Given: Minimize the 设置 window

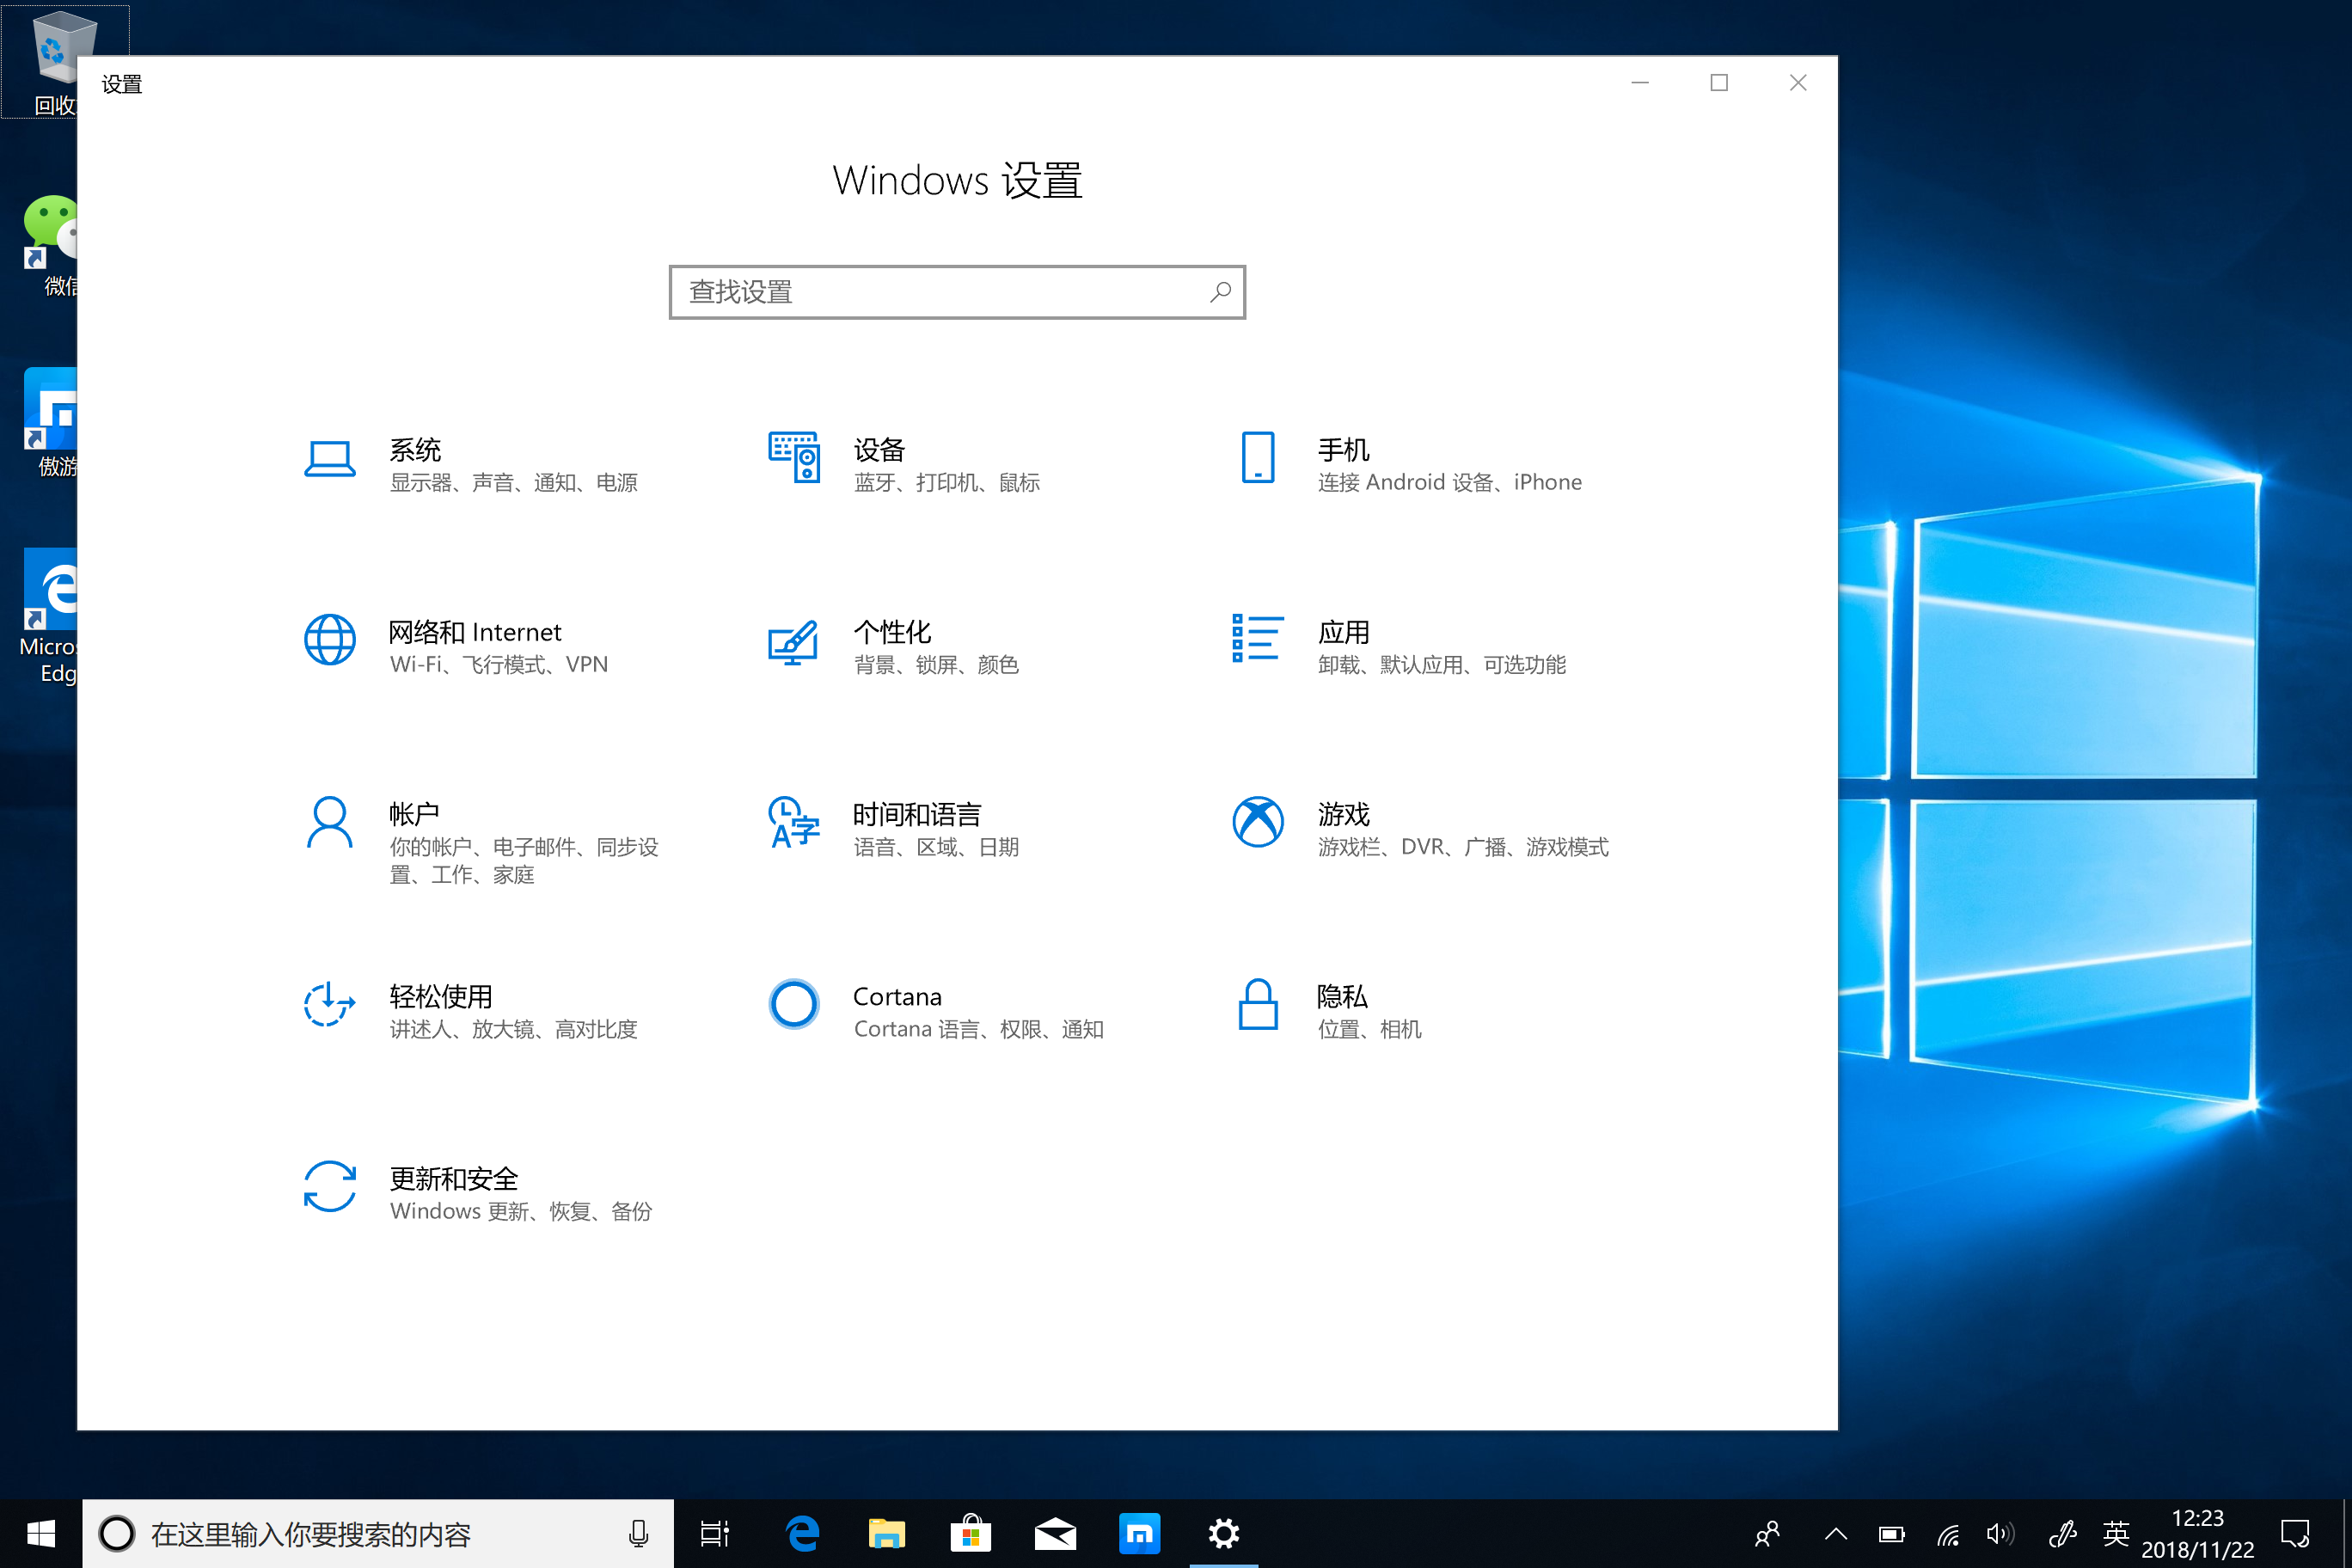Looking at the screenshot, I should coord(1640,83).
